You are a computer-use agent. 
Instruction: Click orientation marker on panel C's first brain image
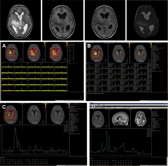click(20, 122)
